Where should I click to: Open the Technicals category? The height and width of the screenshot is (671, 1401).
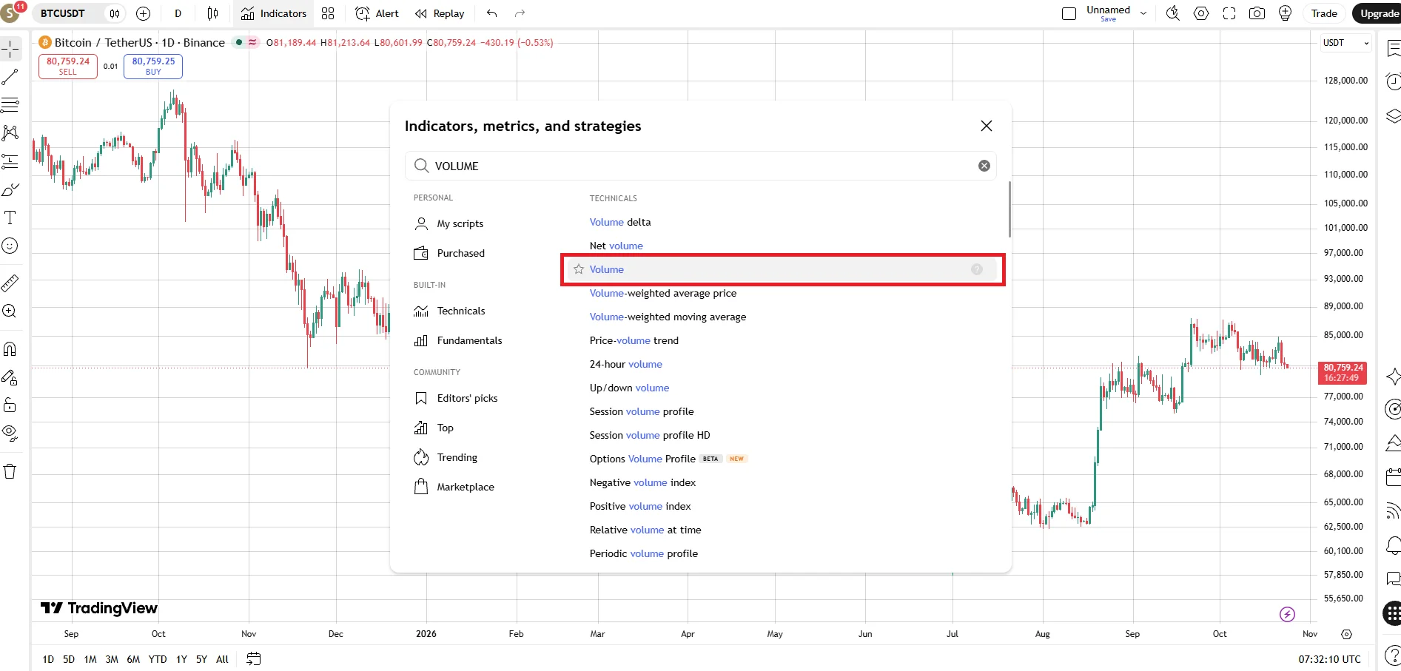[x=460, y=311]
